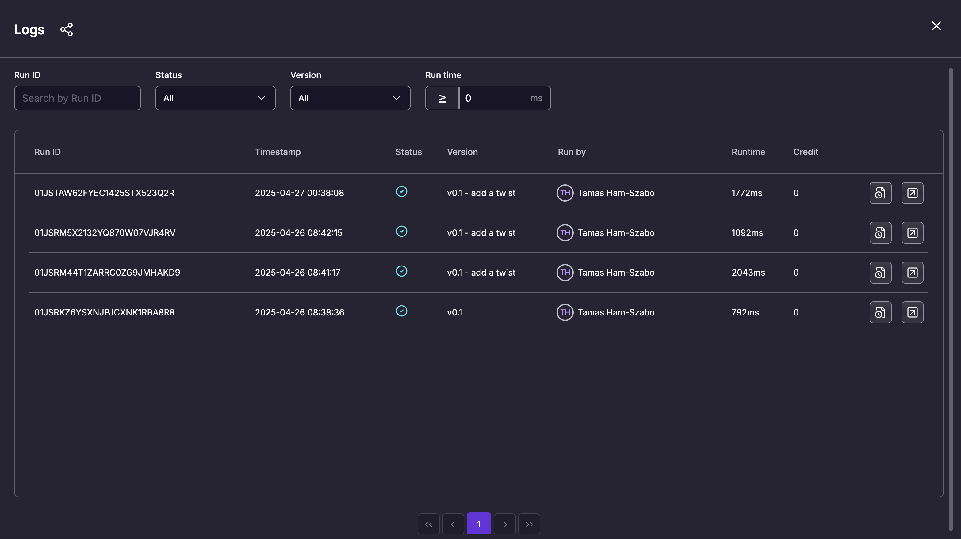
Task: Focus the Search by Run ID field
Action: 77,98
